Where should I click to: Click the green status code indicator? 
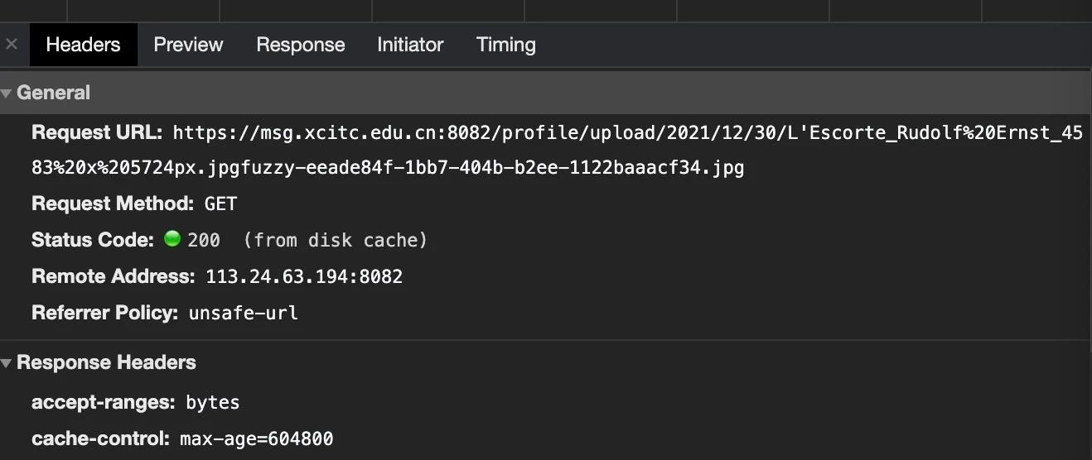click(172, 239)
